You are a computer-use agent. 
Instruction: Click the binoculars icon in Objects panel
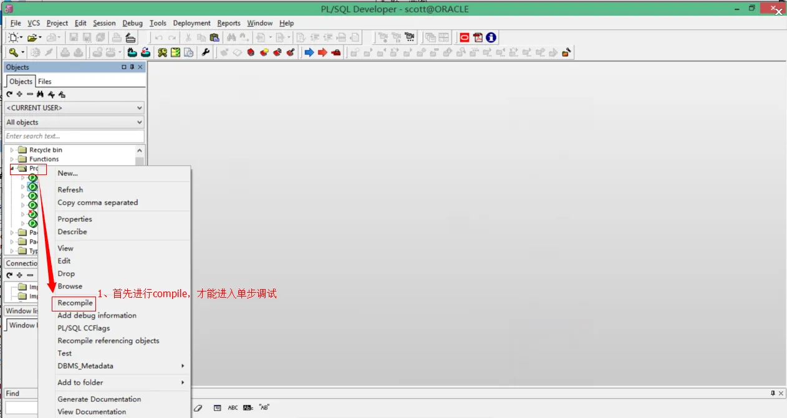(x=40, y=95)
